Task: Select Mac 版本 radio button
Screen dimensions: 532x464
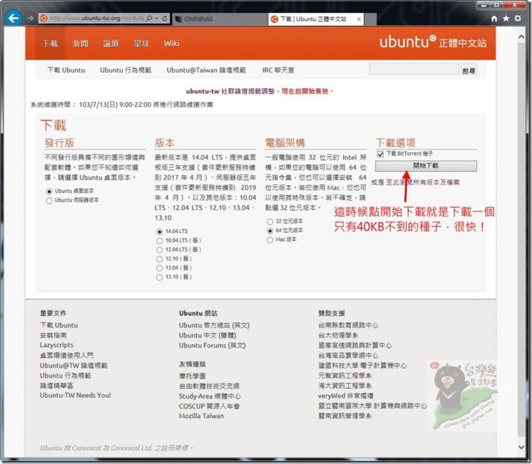Action: pos(270,240)
